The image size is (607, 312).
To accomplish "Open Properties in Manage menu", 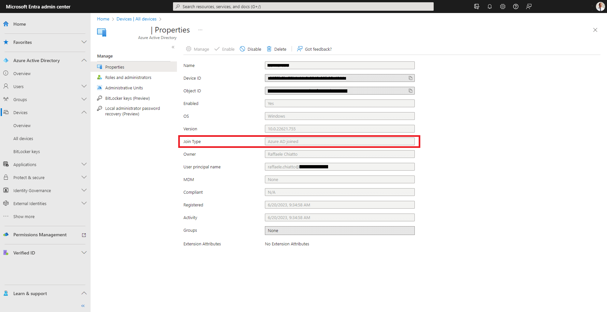I will pos(134,67).
